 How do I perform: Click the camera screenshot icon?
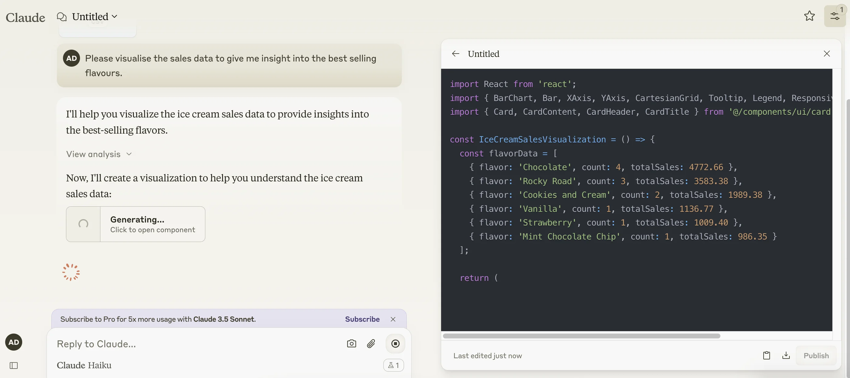point(351,344)
